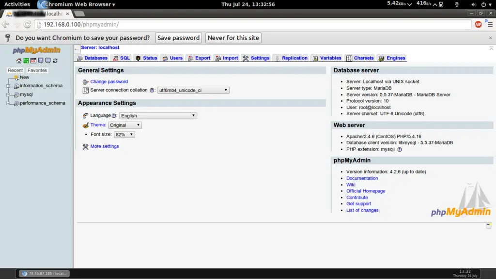Image resolution: width=496 pixels, height=279 pixels.
Task: Open the Status tab
Action: 146,58
